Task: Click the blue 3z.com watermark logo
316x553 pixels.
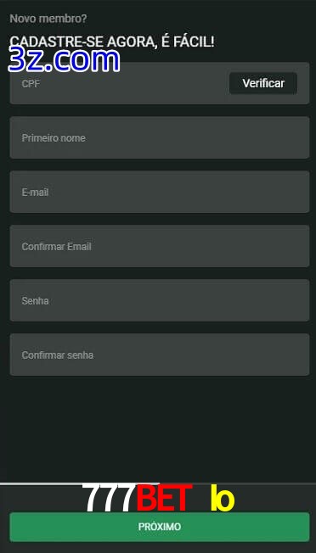Action: click(64, 61)
